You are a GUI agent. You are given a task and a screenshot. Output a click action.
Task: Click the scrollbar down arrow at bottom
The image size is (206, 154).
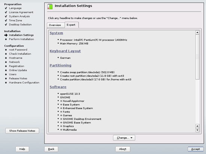[x=197, y=130]
